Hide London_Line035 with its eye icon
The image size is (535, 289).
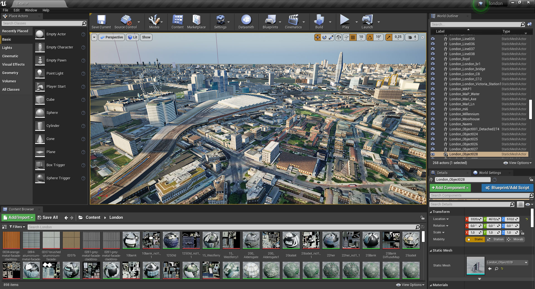(x=433, y=39)
